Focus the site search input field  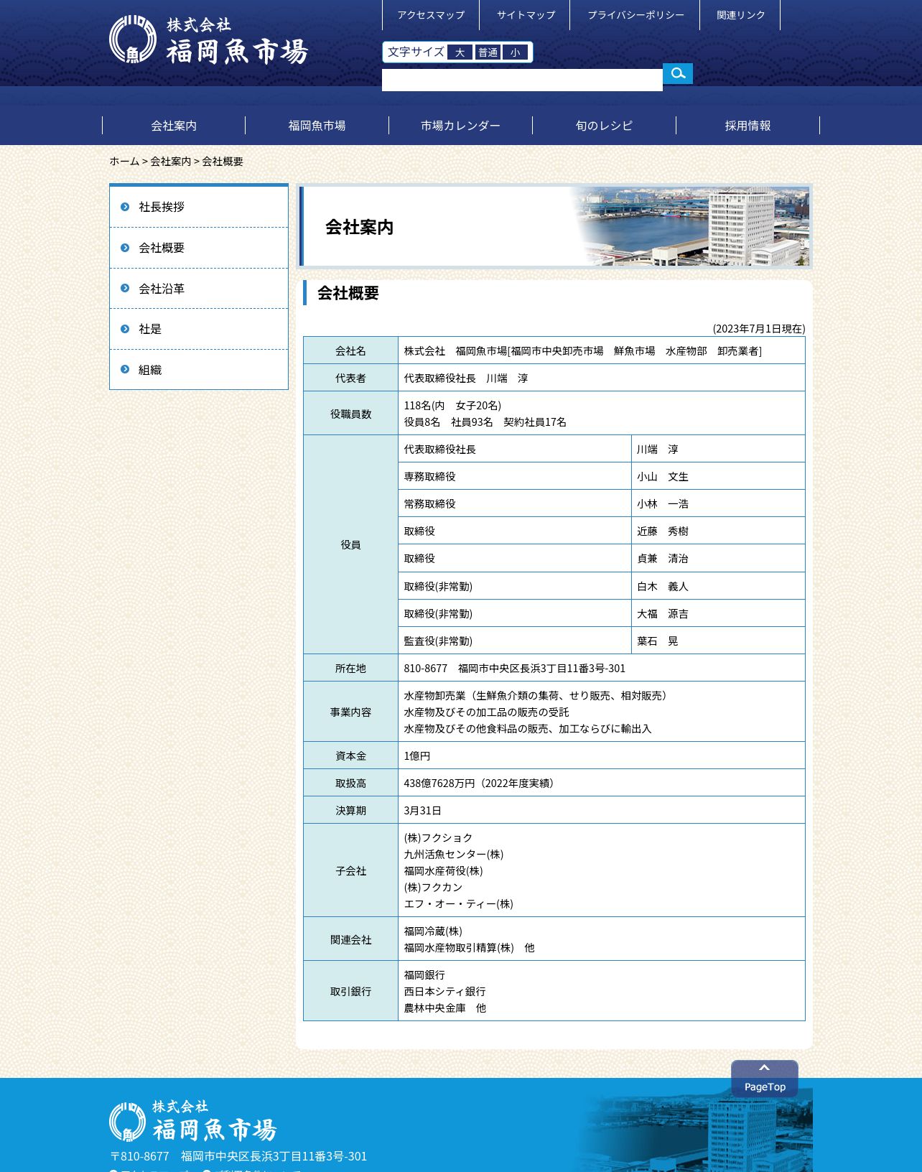(x=522, y=80)
